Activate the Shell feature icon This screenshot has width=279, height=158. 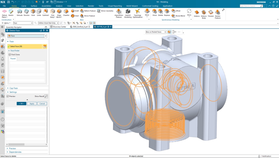pos(73,16)
